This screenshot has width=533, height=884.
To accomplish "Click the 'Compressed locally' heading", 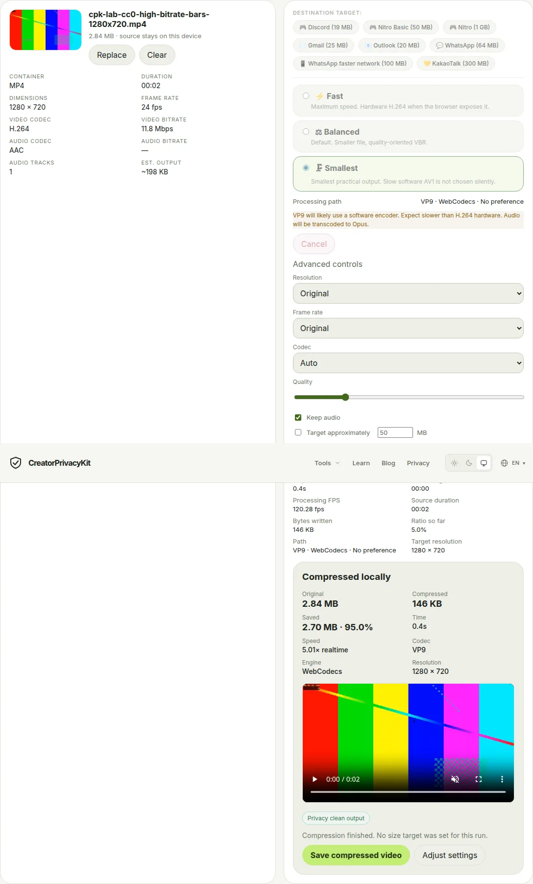I will point(346,577).
